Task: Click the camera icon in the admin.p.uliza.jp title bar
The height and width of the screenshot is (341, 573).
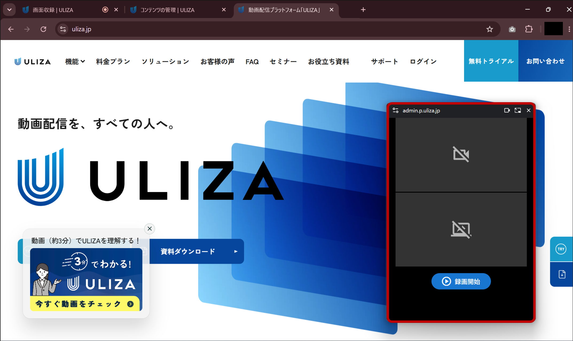Action: [507, 110]
